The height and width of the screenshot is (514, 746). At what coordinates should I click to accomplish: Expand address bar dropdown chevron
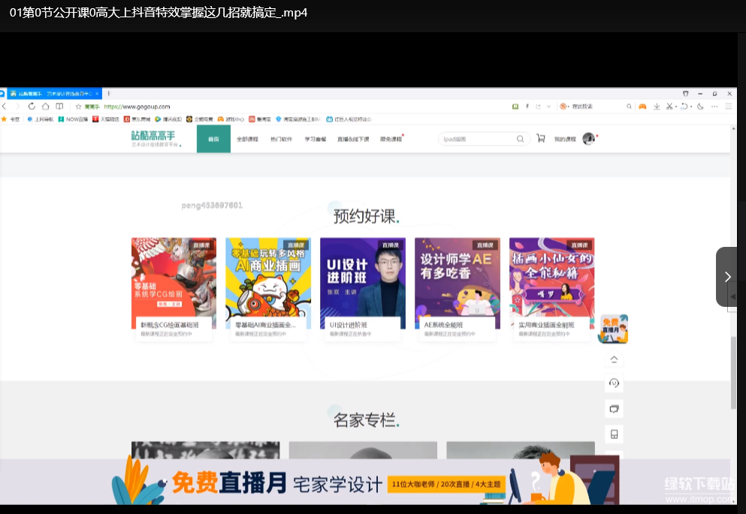(549, 107)
